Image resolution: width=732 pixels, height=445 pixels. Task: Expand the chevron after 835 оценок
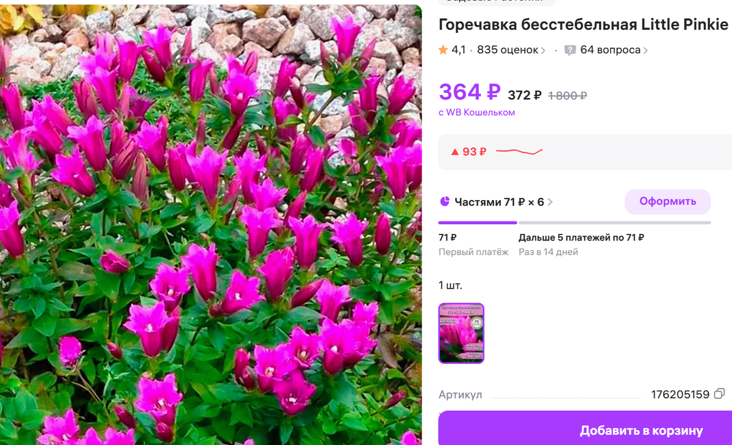[543, 51]
